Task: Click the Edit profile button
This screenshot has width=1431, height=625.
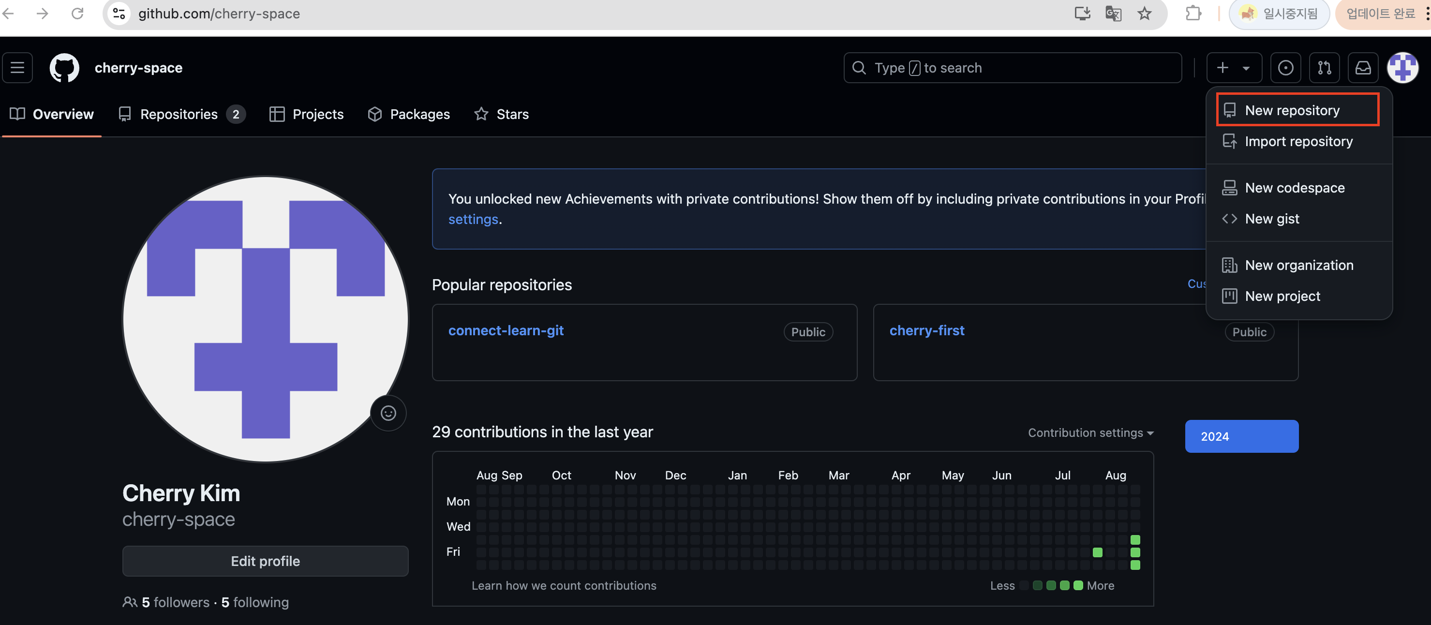Action: coord(265,561)
